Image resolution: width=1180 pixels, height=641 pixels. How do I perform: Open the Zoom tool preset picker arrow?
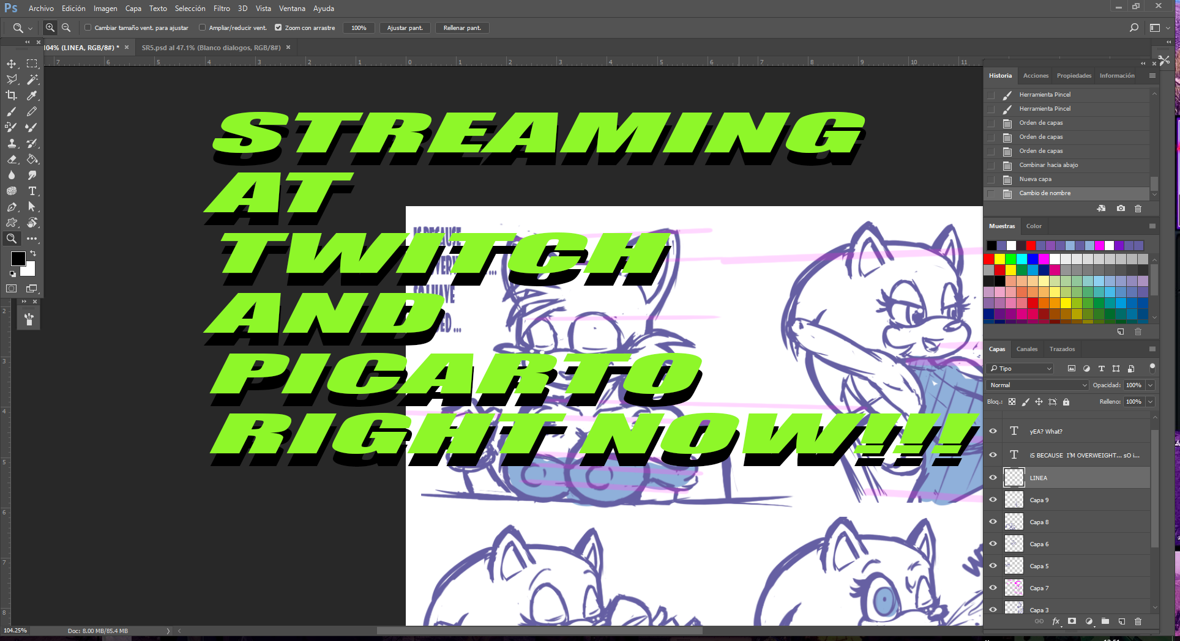(30, 28)
